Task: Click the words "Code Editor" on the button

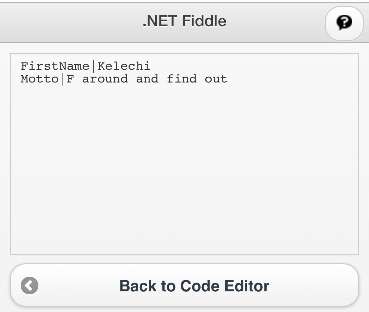Action: (225, 286)
